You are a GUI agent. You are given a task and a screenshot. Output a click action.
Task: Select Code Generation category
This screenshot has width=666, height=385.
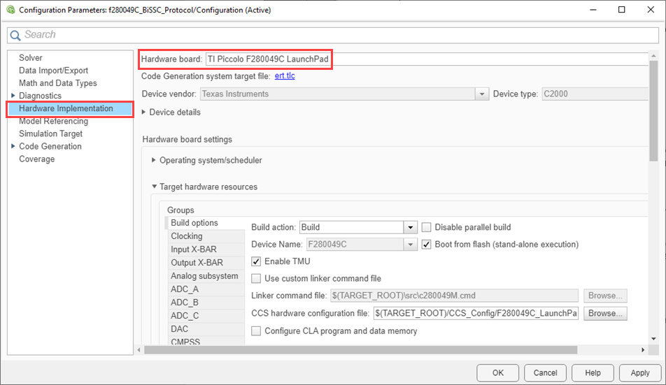pyautogui.click(x=50, y=146)
